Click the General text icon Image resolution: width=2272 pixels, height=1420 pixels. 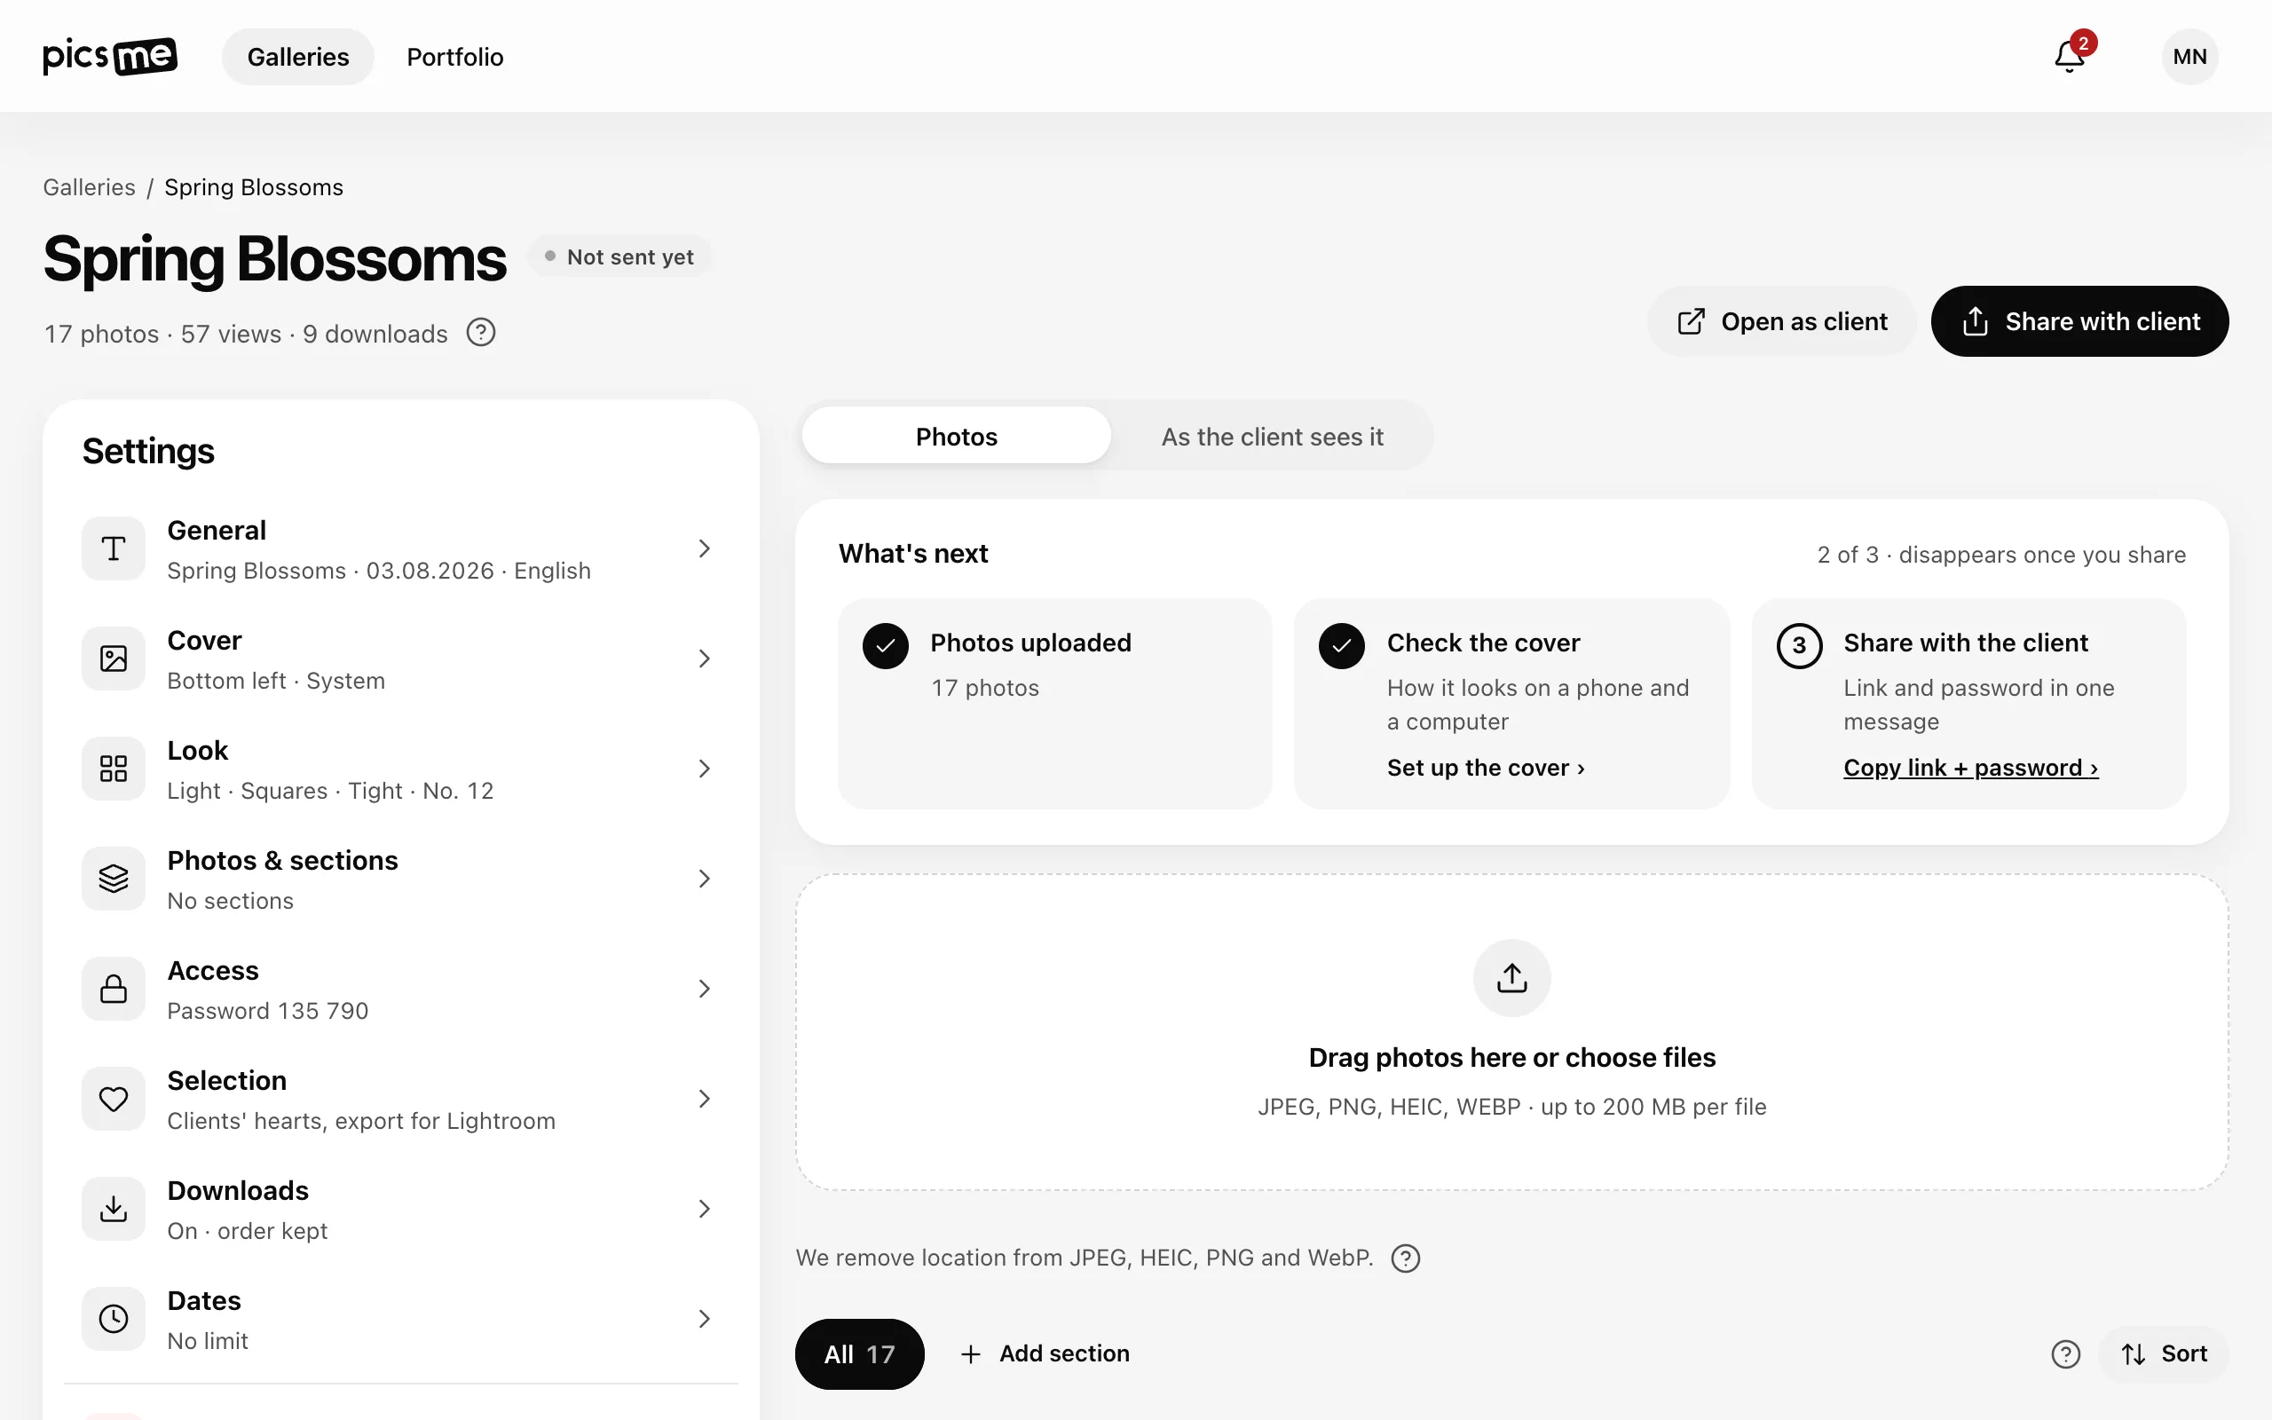[x=114, y=548]
